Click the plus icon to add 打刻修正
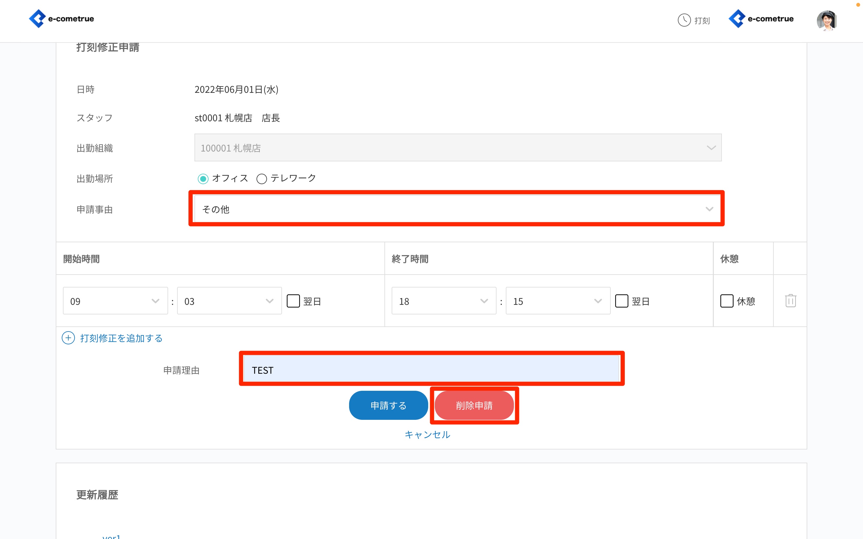Viewport: 863px width, 539px height. click(x=68, y=337)
